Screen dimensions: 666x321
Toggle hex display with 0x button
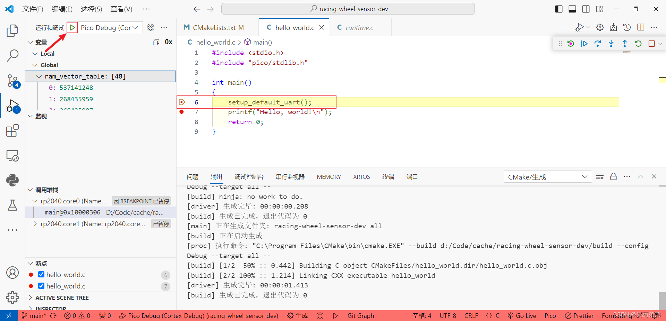(169, 42)
